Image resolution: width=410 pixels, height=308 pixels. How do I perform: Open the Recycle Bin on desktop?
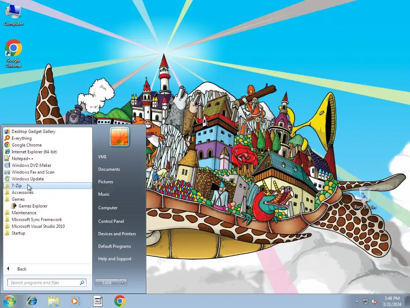click(x=365, y=198)
